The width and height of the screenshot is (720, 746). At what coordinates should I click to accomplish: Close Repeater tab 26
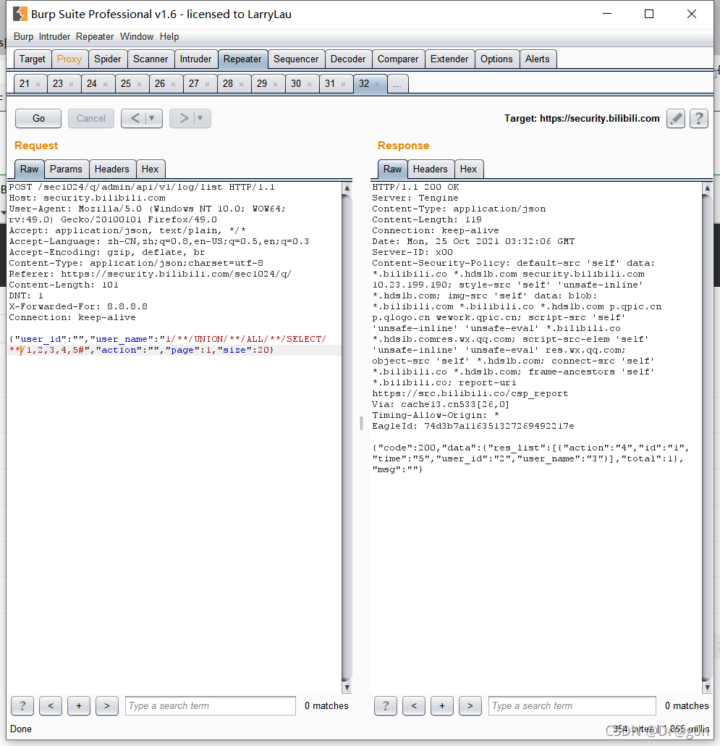174,84
